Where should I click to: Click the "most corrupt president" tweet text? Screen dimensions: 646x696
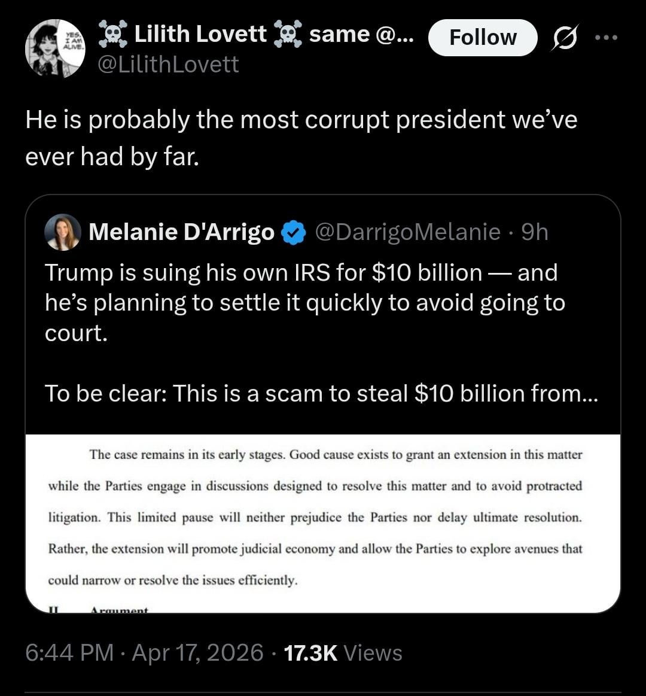point(301,138)
